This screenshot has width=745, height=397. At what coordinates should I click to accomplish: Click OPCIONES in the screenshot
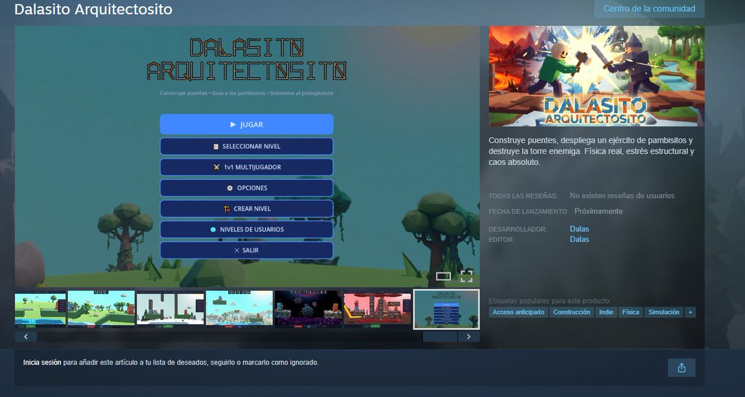click(247, 188)
